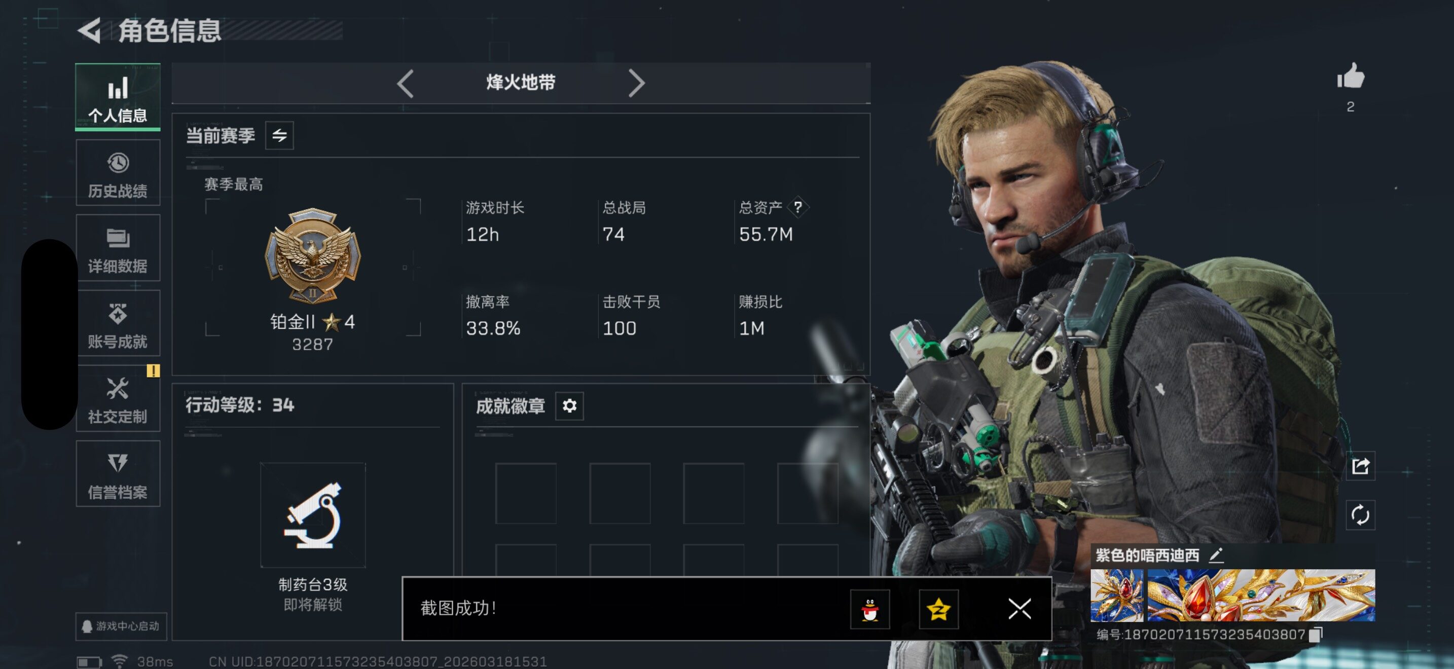The height and width of the screenshot is (669, 1454).
Task: Switch to the previous game mode with left chevron
Action: [x=405, y=84]
